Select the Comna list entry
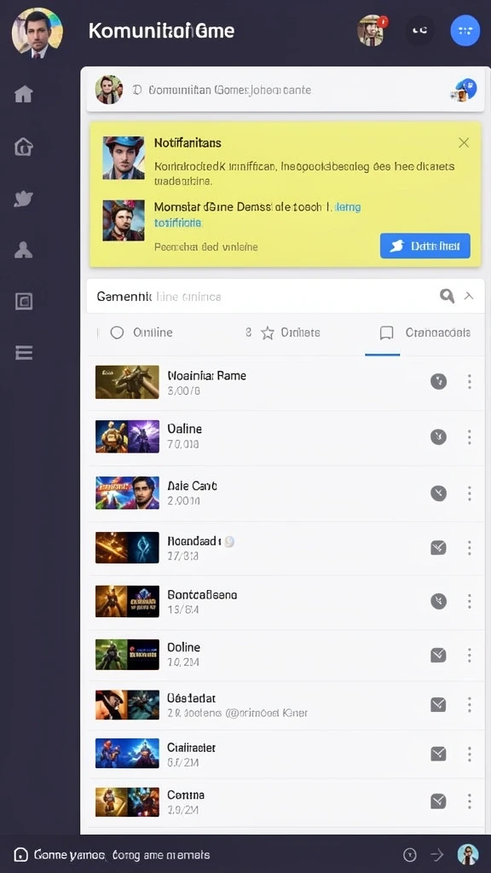 [285, 801]
